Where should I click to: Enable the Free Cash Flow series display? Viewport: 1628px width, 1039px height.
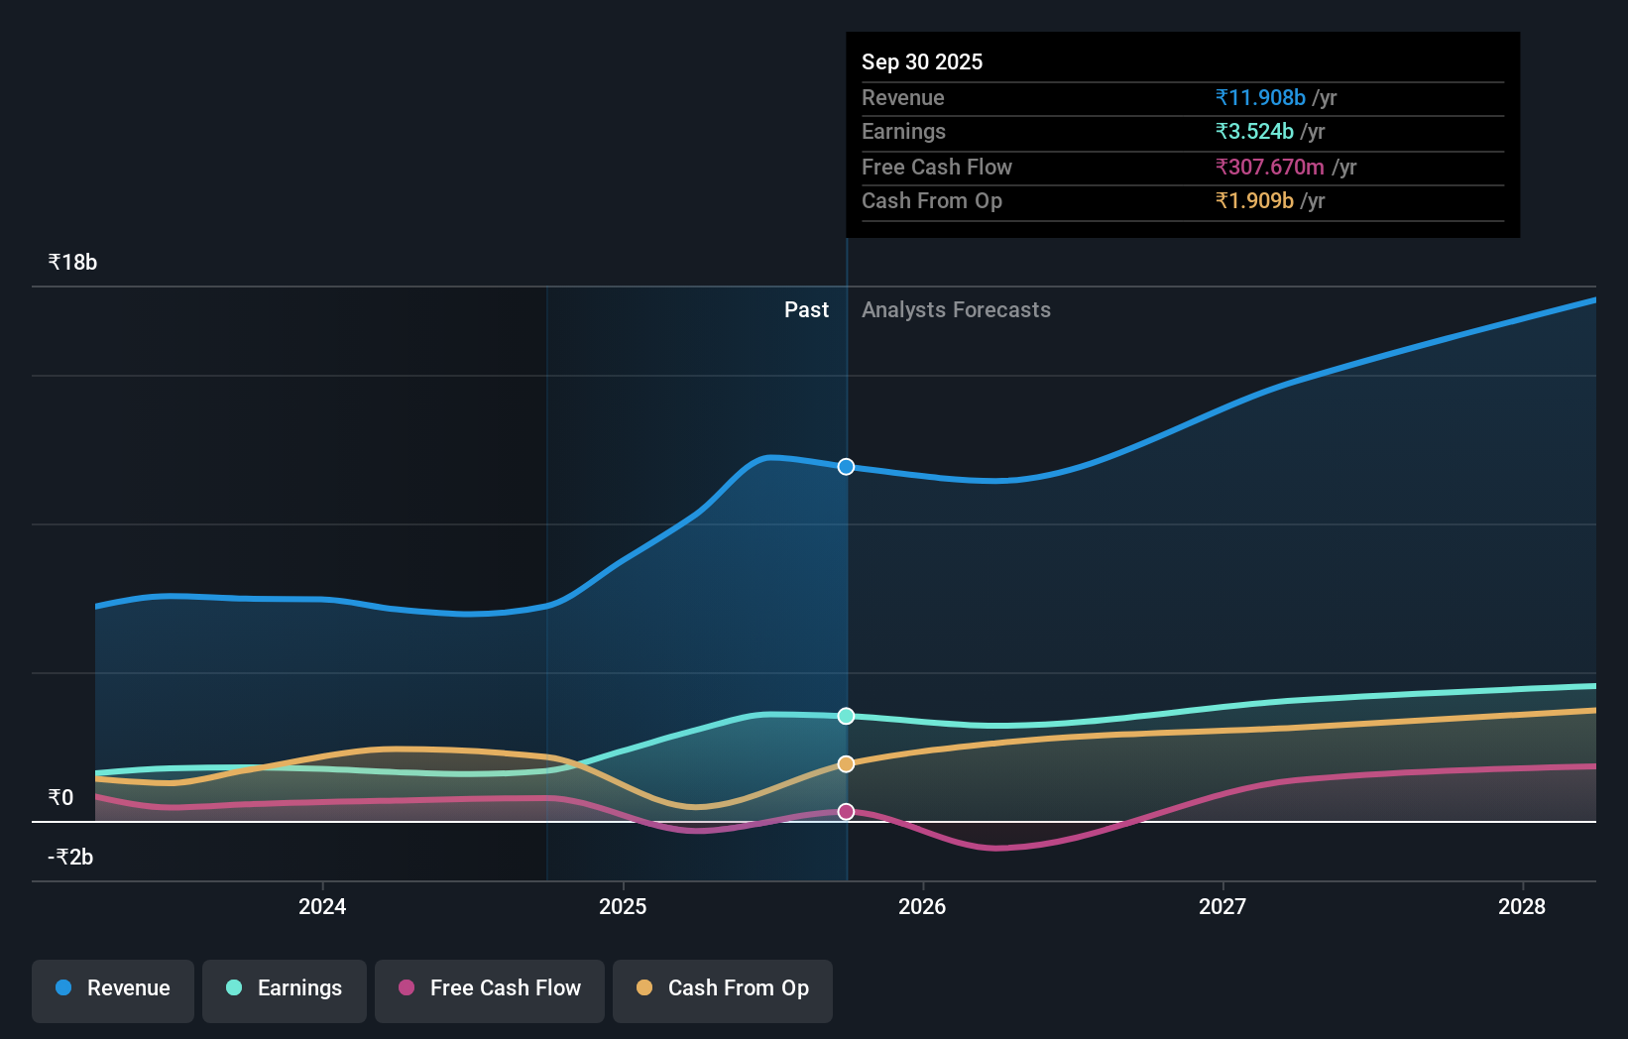point(490,988)
